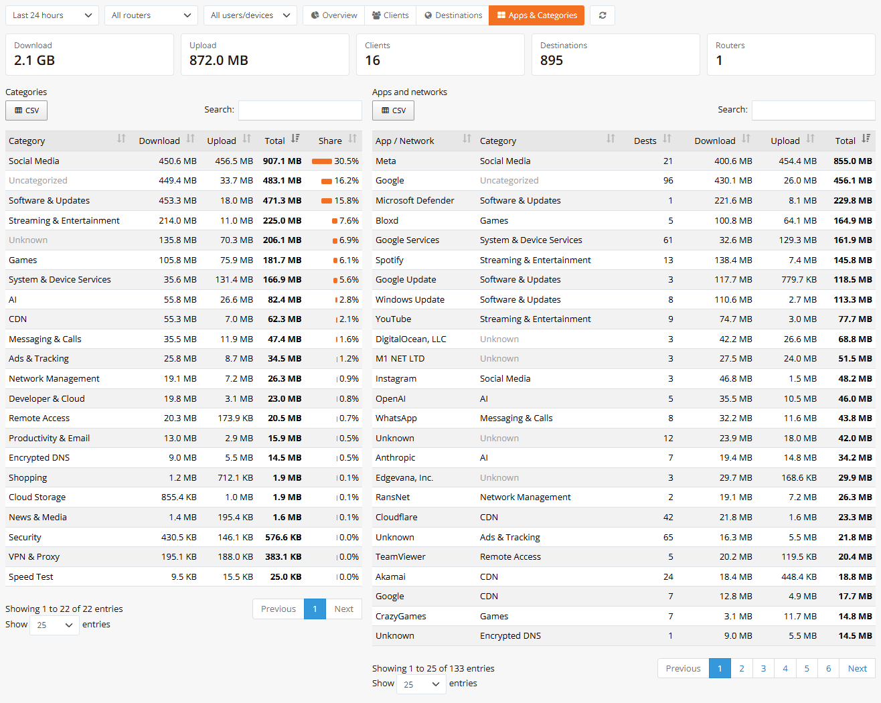This screenshot has width=881, height=703.
Task: Open the All users/devices dropdown
Action: pyautogui.click(x=250, y=15)
